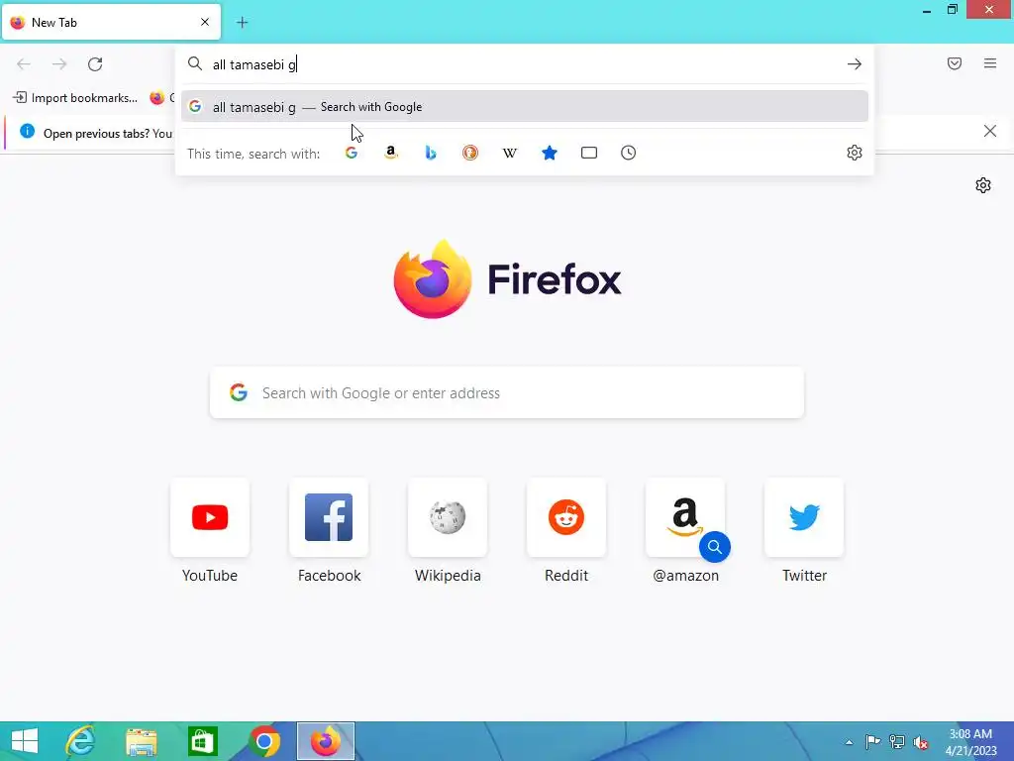Go back one page
The image size is (1014, 761).
[24, 64]
